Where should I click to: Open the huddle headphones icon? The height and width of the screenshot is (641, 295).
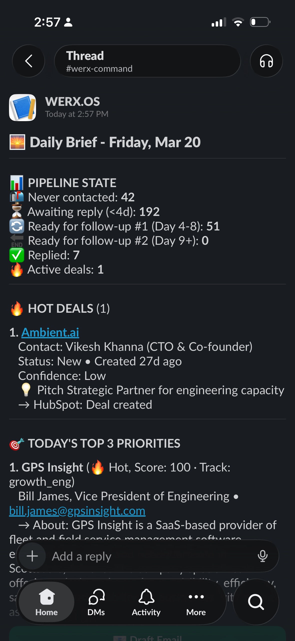(x=266, y=61)
